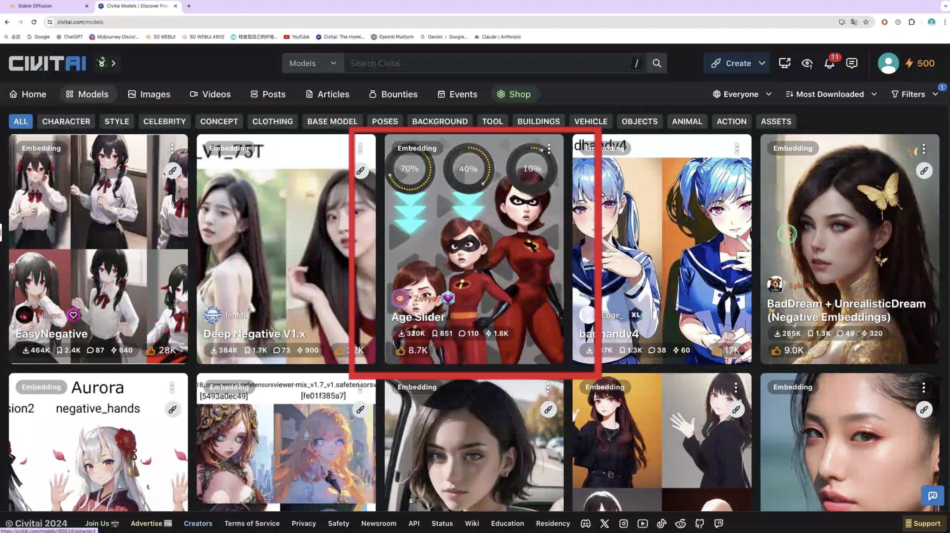This screenshot has height=533, width=950.
Task: Select the STYLE category chip
Action: [x=117, y=121]
